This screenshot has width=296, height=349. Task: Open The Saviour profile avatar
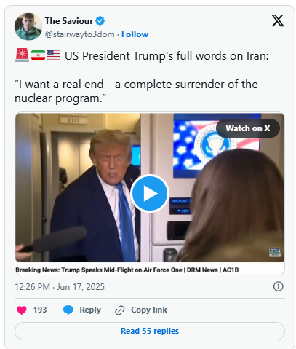[x=28, y=26]
